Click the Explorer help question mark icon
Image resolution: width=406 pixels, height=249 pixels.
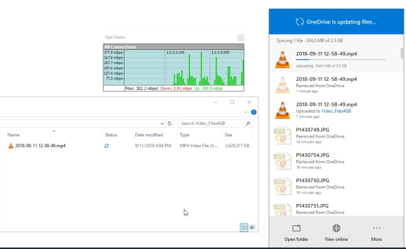[x=254, y=112]
